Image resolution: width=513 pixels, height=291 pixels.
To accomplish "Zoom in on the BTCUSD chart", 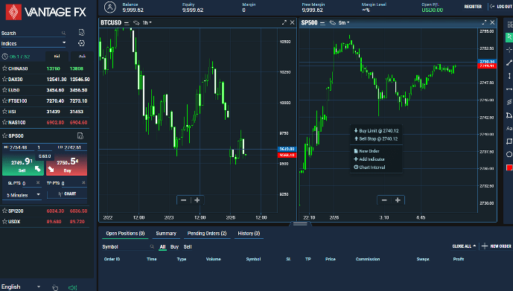I will pos(197,200).
